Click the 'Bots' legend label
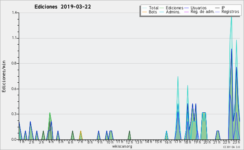The height and width of the screenshot is (150, 244). pos(153,12)
